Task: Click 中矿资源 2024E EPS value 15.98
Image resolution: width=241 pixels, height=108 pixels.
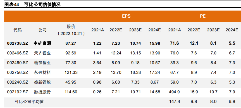Action: pos(155,43)
